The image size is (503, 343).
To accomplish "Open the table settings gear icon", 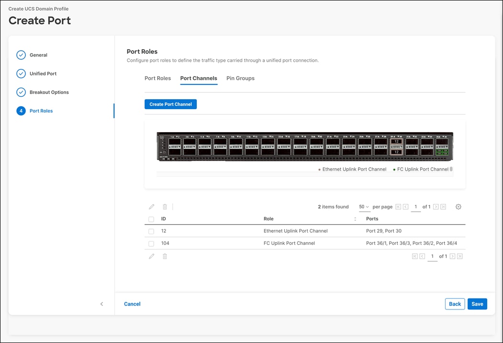I will 458,206.
